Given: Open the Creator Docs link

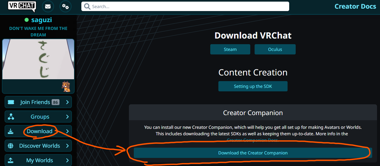Looking at the screenshot, I should click(355, 6).
